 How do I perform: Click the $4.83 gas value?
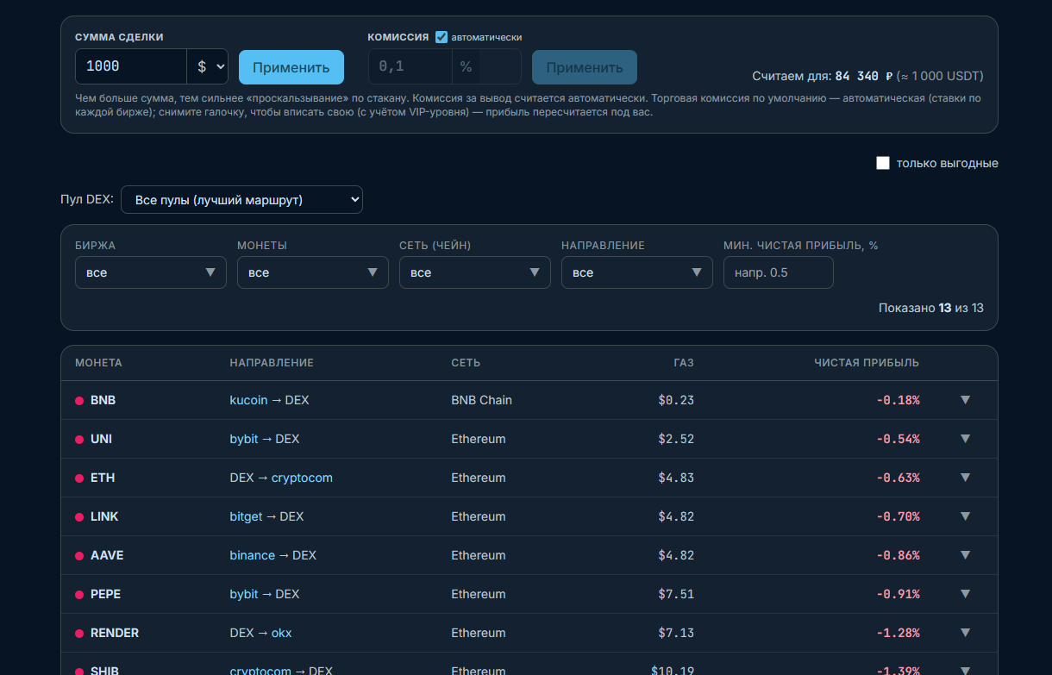coord(676,478)
